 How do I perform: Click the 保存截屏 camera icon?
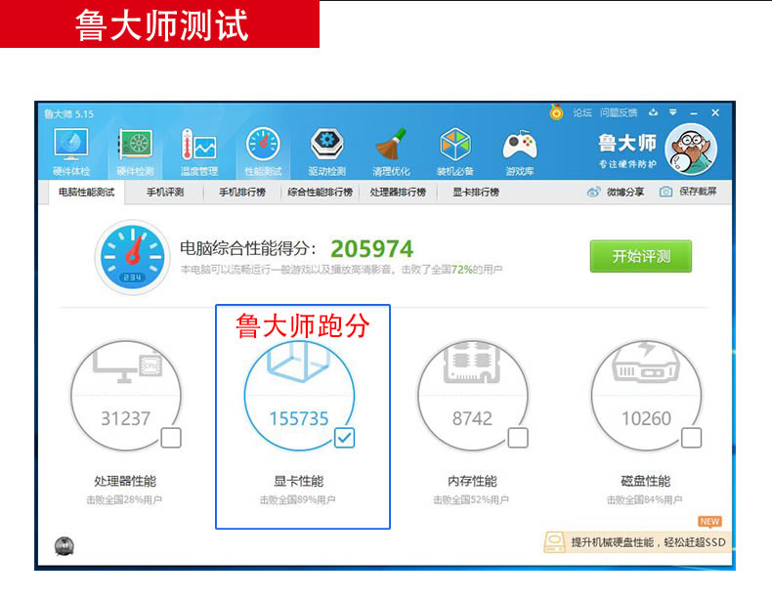665,192
